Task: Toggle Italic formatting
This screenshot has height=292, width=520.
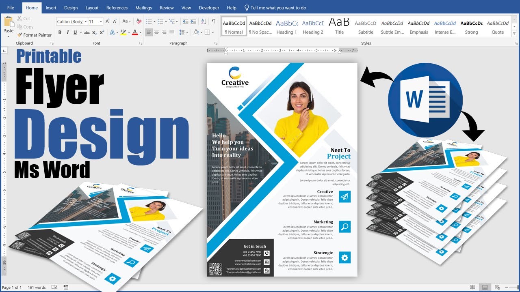Action: [x=67, y=32]
